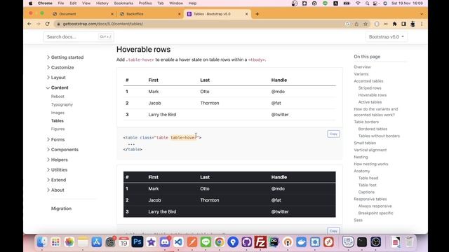
Task: Open Launchpad from the dock
Action: pyautogui.click(x=55, y=242)
